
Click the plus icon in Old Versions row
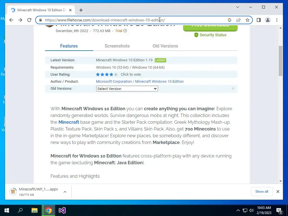233,89
